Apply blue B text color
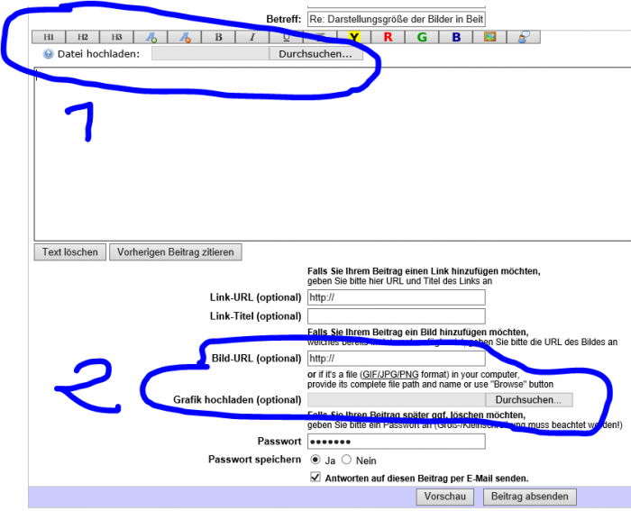The width and height of the screenshot is (631, 511). tap(456, 37)
